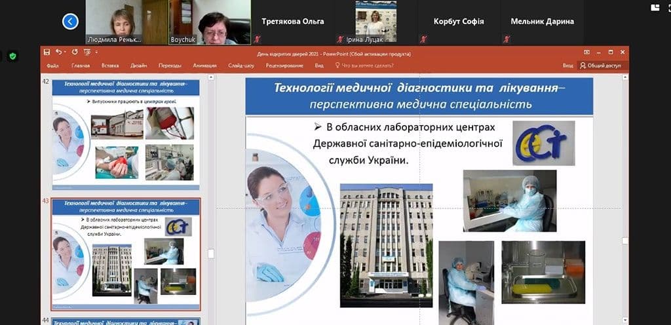Click Корбут Софія participant tile
The image size is (671, 325).
tap(459, 22)
